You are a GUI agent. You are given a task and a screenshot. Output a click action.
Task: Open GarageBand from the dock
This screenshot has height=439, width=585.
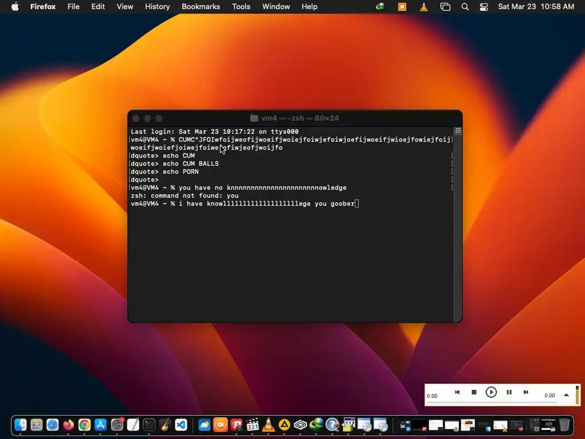165,425
